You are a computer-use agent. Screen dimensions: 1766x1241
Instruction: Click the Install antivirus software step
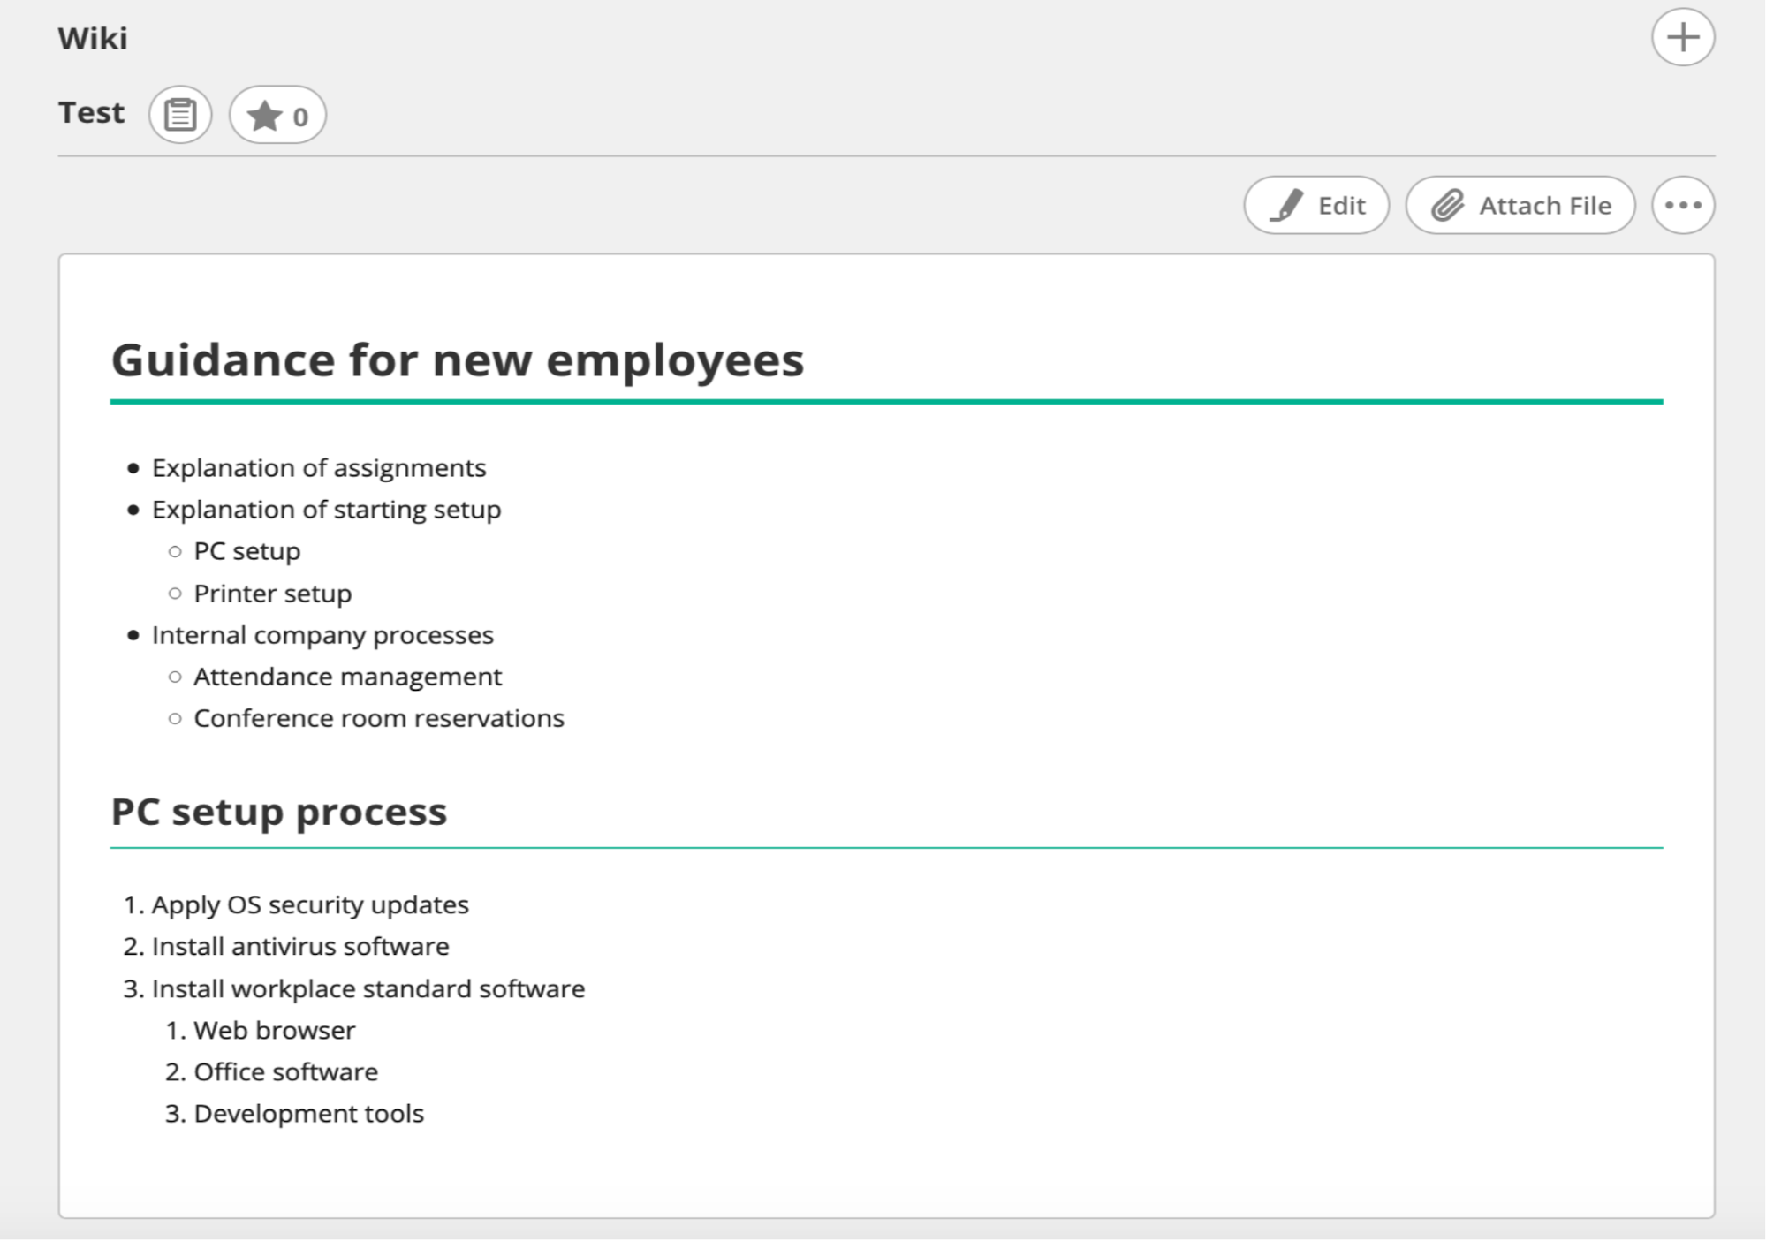coord(300,946)
